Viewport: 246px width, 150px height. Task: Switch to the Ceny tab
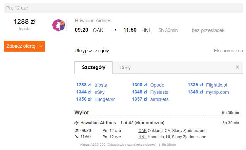pyautogui.click(x=125, y=68)
